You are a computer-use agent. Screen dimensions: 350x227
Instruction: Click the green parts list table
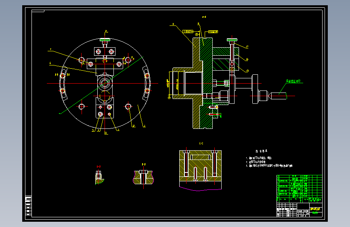pyautogui.click(x=299, y=189)
